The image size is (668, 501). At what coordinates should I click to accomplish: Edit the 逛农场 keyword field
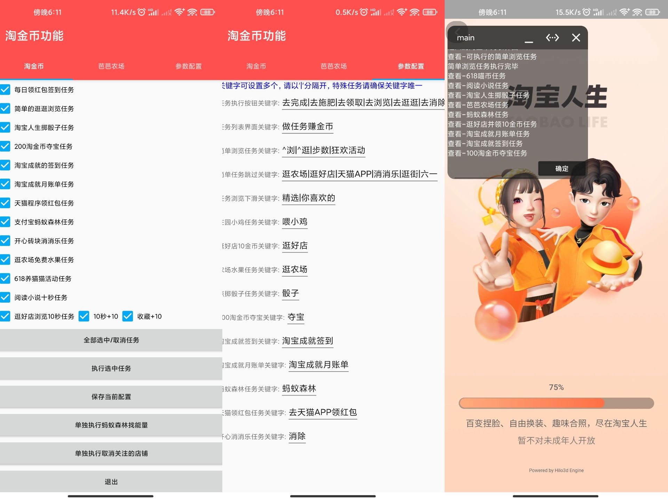295,269
